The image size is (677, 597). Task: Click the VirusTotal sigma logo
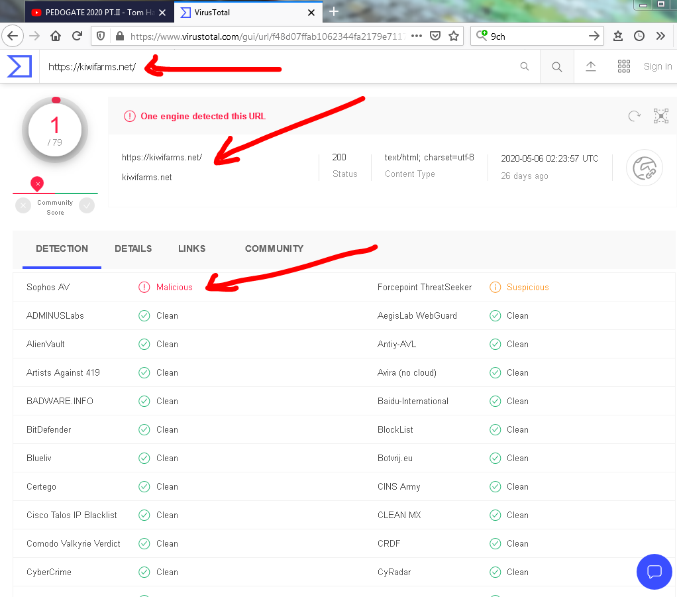(x=19, y=66)
